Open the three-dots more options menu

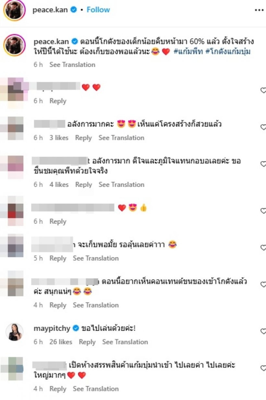point(259,10)
